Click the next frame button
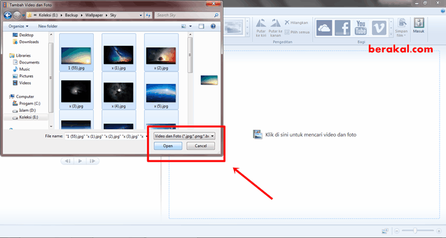Image resolution: width=446 pixels, height=238 pixels. 92,161
